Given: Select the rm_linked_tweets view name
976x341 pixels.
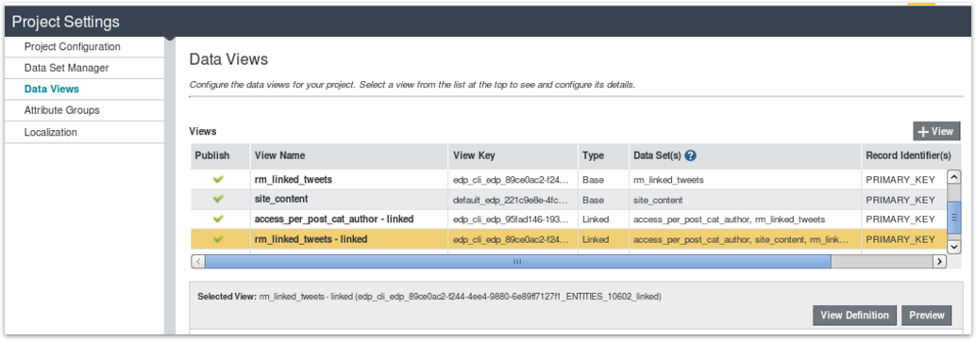Looking at the screenshot, I should (x=294, y=180).
